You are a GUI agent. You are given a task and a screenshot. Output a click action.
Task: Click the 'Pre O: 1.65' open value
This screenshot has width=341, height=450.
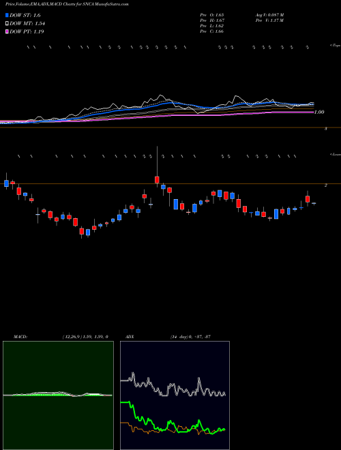pos(212,15)
